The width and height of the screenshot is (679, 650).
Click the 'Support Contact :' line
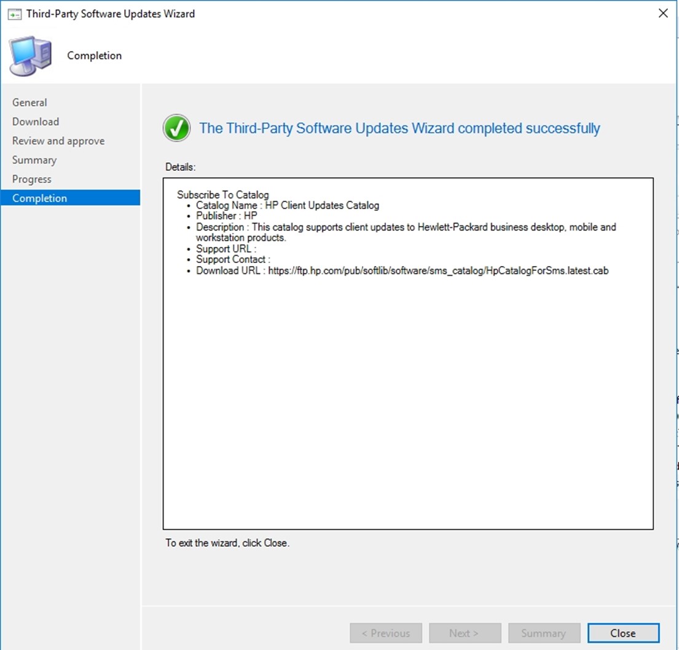233,259
